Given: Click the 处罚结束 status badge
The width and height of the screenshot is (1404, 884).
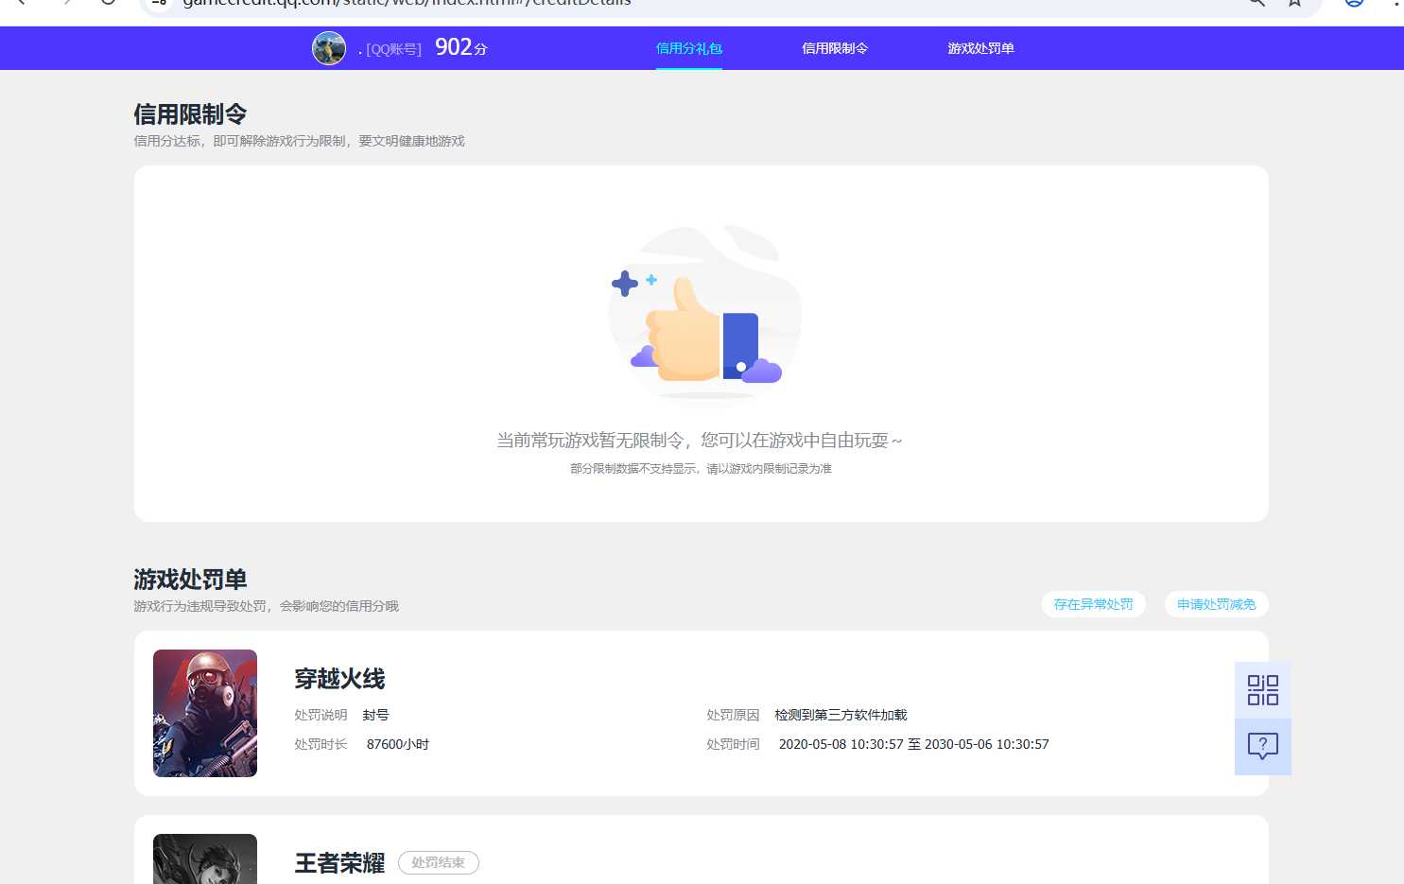Looking at the screenshot, I should [438, 862].
